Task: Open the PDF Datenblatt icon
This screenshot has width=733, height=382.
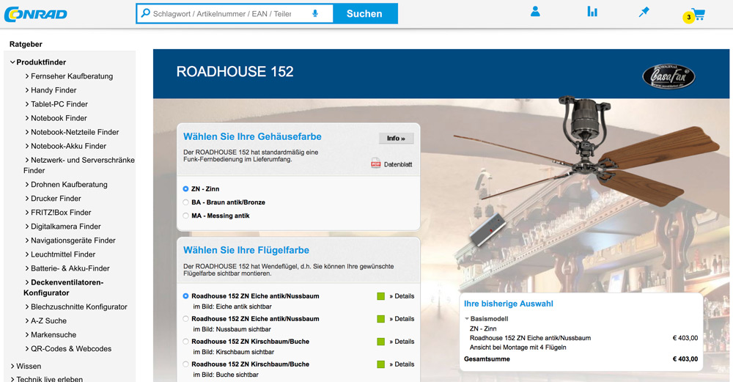Action: pos(375,163)
